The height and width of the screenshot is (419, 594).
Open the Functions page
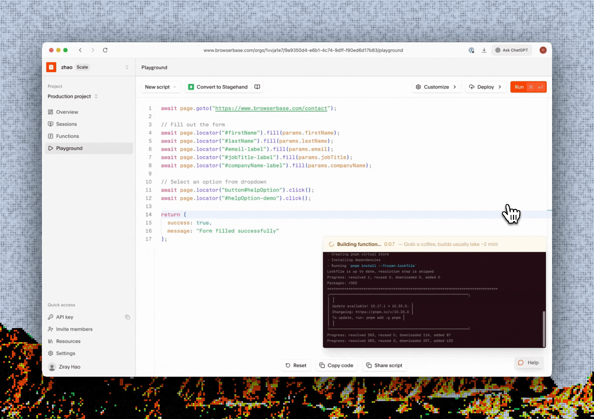pos(89,136)
